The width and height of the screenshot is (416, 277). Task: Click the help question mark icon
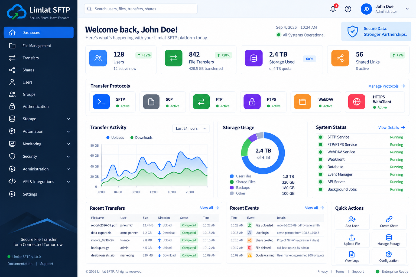[348, 9]
